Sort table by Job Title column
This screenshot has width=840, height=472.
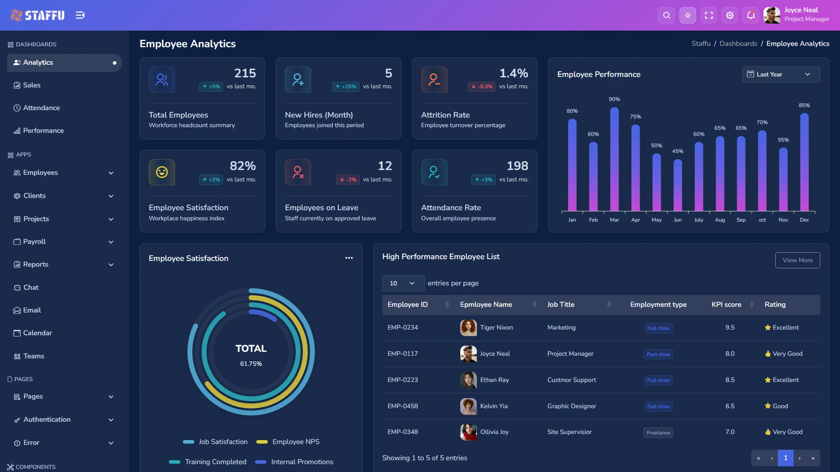tap(579, 305)
